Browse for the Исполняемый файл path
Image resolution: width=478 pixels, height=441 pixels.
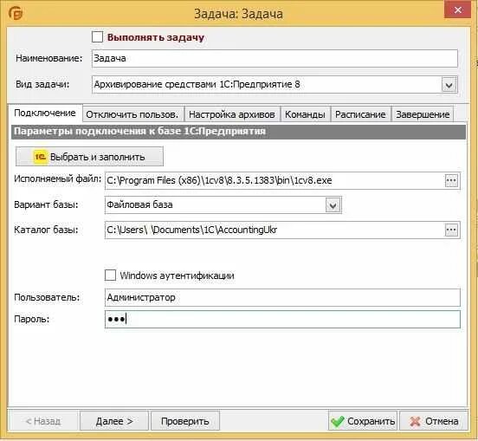[x=451, y=180]
